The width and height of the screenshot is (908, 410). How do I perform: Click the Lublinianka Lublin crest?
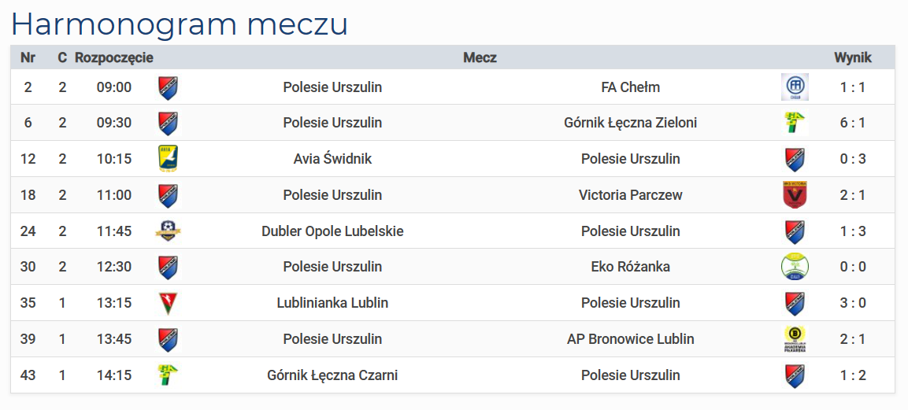[x=168, y=303]
